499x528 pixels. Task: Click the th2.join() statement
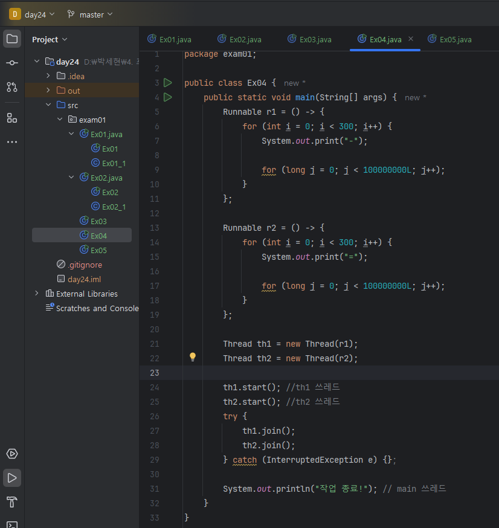(x=269, y=445)
